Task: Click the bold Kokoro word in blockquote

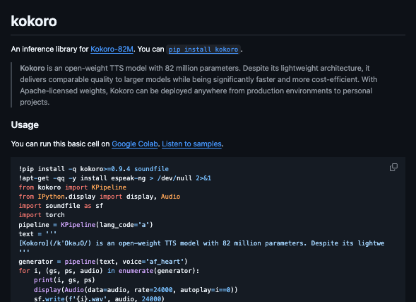Action: 32,69
